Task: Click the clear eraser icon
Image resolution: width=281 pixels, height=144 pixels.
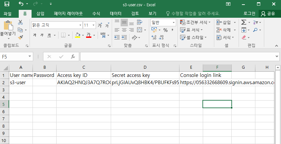Action: tap(244, 37)
